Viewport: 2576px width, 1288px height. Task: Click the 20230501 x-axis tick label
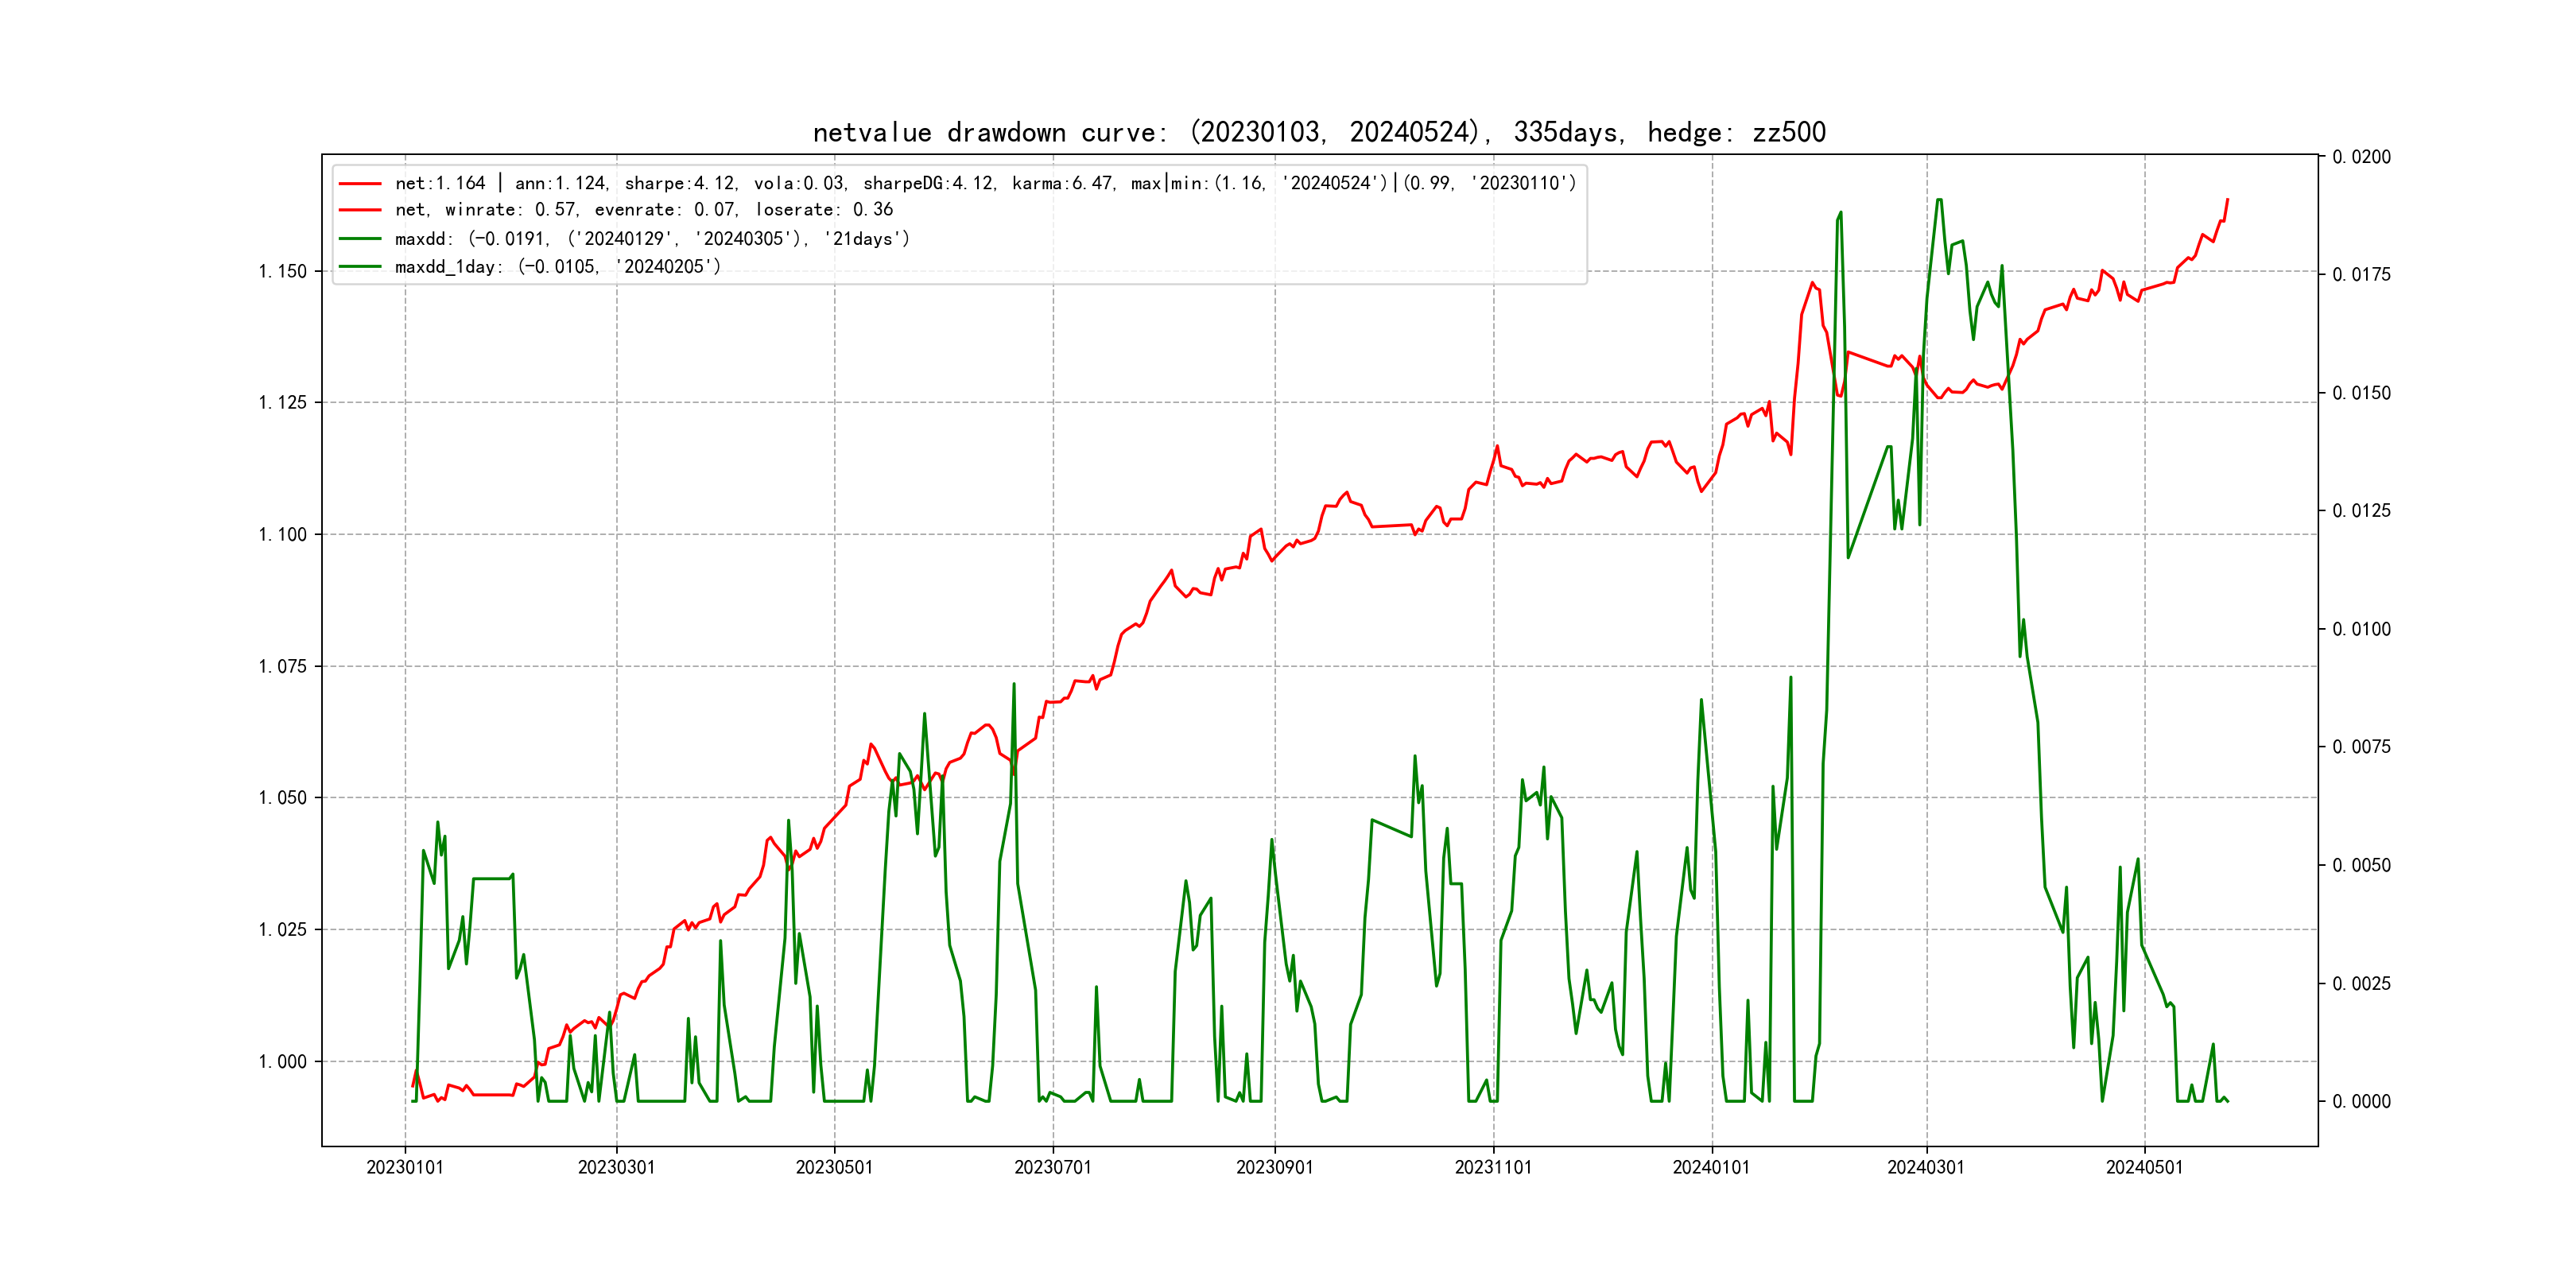tap(834, 1167)
